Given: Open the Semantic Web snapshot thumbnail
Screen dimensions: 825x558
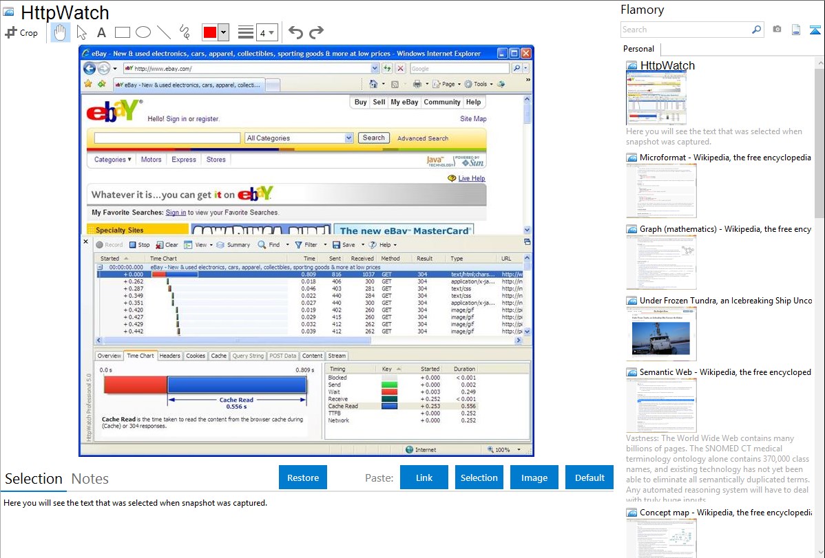Looking at the screenshot, I should pyautogui.click(x=661, y=405).
